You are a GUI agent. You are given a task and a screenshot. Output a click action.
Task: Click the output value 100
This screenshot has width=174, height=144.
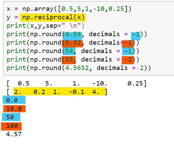[12, 126]
